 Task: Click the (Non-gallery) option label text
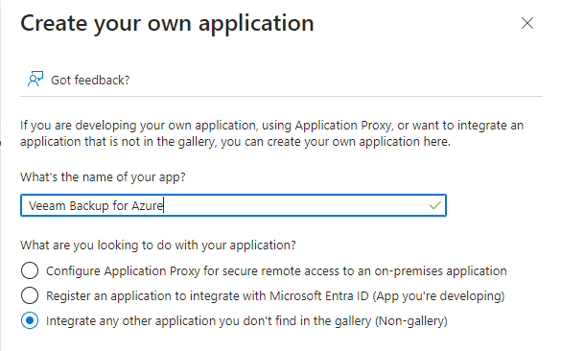pos(411,321)
